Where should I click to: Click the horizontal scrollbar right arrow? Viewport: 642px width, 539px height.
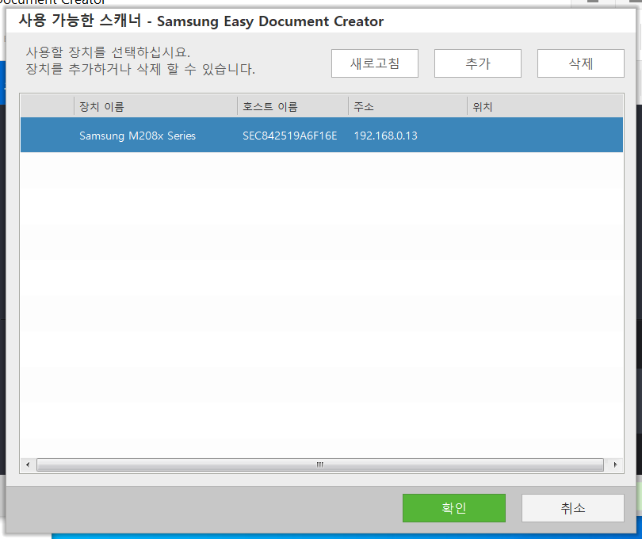coord(615,464)
